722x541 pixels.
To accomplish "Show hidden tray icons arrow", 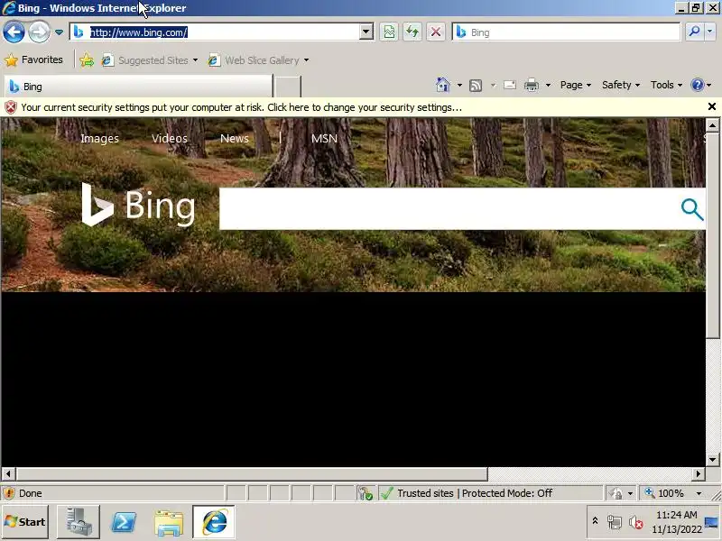I will click(x=595, y=521).
